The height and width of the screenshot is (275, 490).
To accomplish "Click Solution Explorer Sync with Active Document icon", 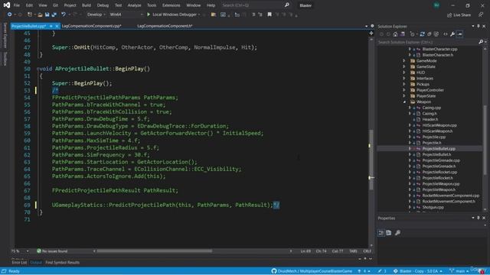I will 422,34.
